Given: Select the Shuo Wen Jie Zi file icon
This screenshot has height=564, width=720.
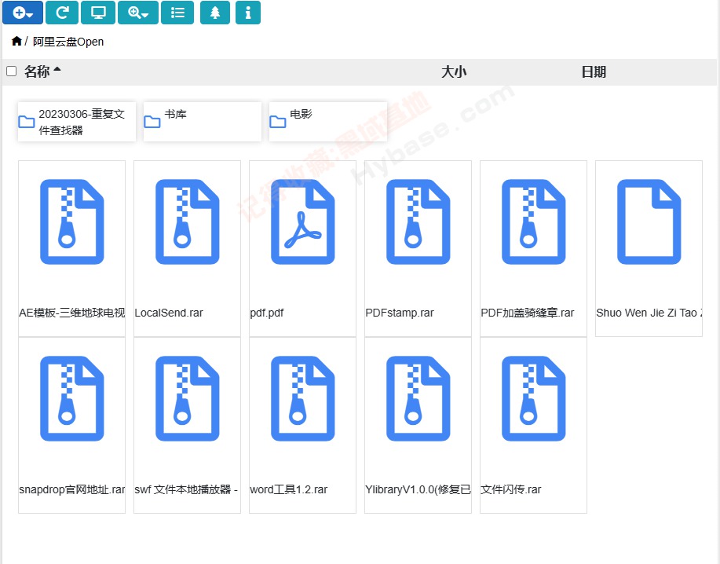Looking at the screenshot, I should tap(649, 222).
